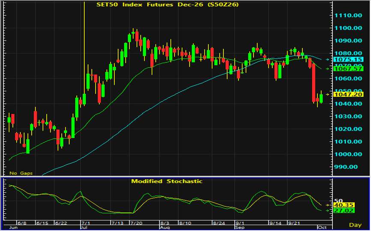
Task: Click the 8/10 date marker
Action: pyautogui.click(x=185, y=223)
